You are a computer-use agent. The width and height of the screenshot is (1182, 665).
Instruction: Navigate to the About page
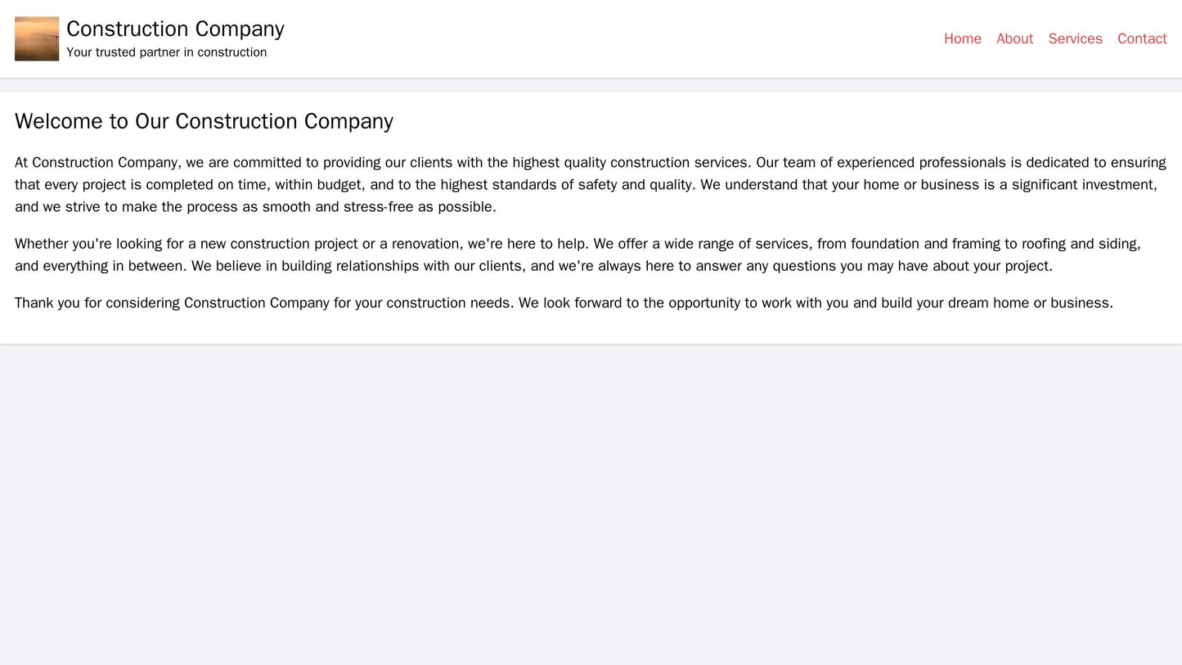pos(1014,38)
